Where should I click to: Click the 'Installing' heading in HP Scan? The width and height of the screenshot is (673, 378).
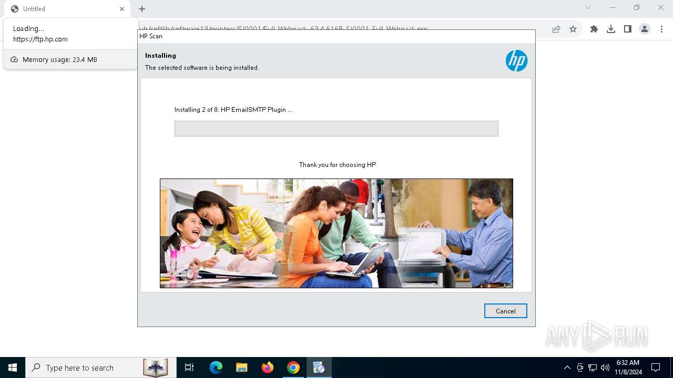[x=160, y=55]
